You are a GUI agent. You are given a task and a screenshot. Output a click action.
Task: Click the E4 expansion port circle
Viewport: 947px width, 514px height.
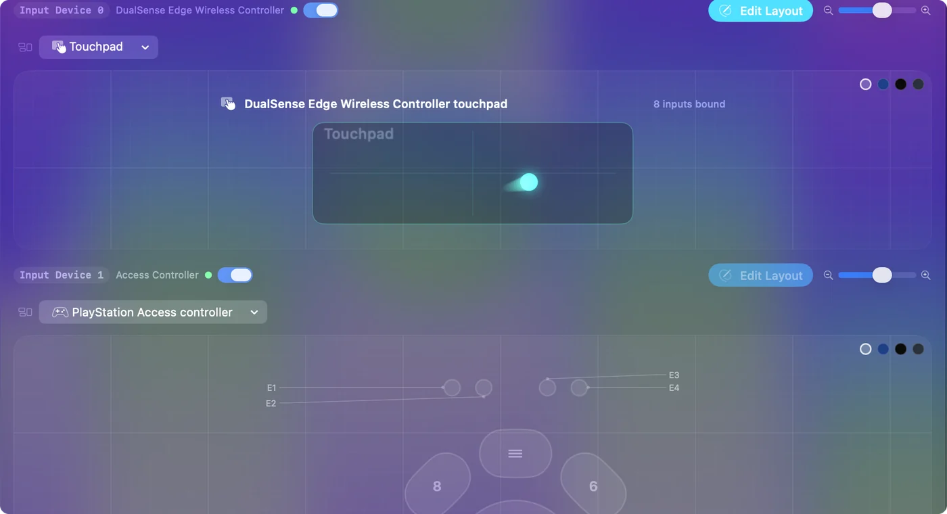pyautogui.click(x=579, y=388)
